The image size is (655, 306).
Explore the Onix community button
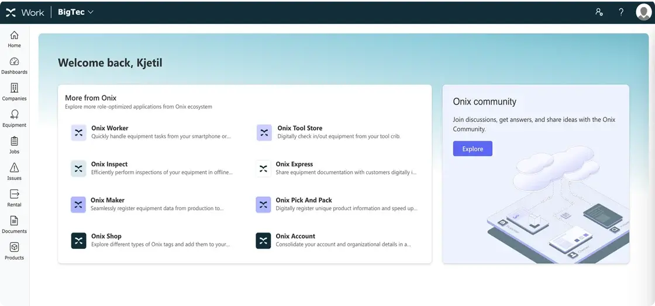tap(473, 149)
